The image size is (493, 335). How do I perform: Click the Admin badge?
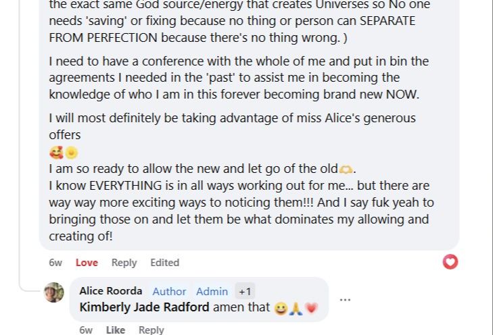(x=212, y=291)
